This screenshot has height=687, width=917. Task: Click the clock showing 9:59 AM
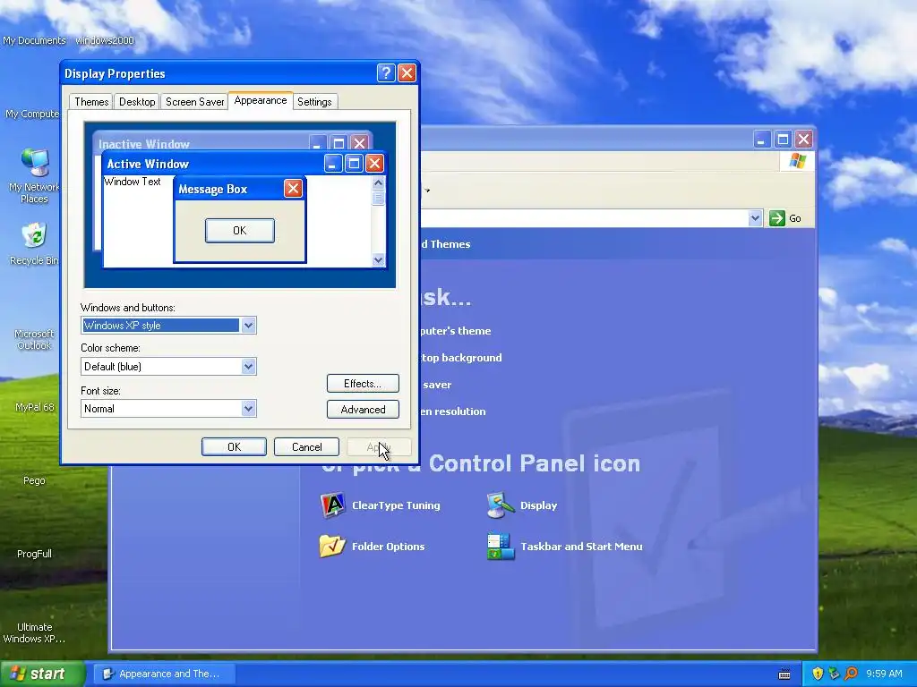pos(884,674)
